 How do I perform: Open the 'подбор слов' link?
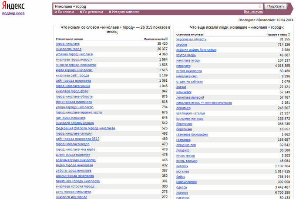[13, 13]
